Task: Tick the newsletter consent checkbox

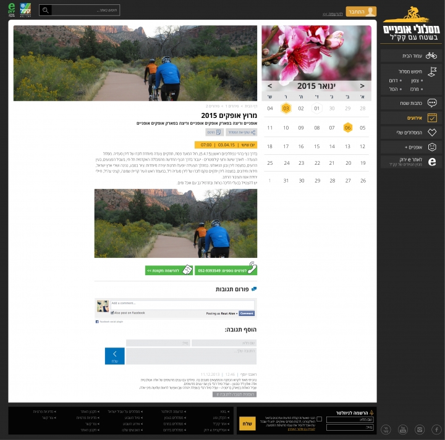Action: pyautogui.click(x=320, y=419)
